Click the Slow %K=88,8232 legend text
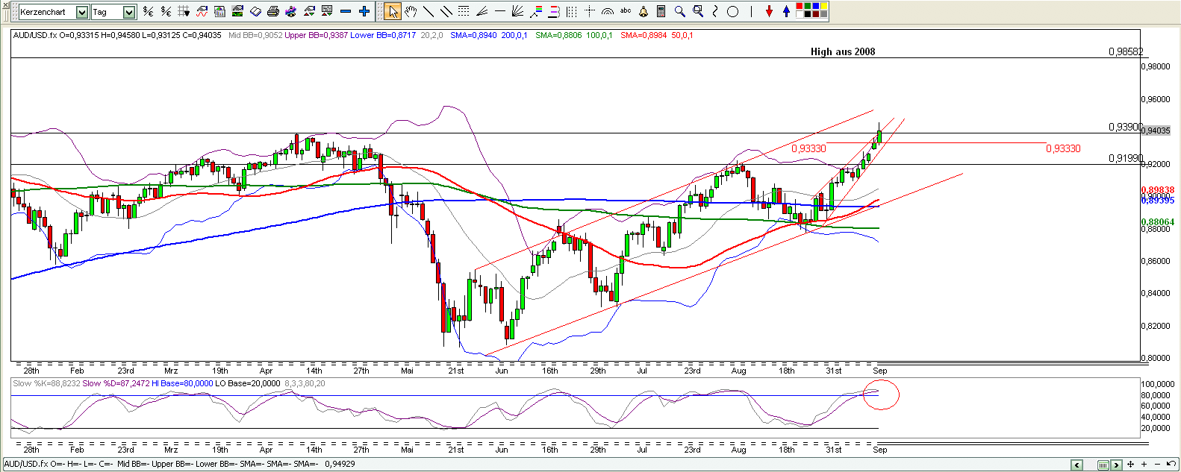The width and height of the screenshot is (1181, 472). coord(46,383)
